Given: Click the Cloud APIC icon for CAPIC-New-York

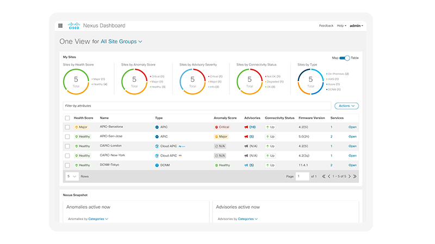Looking at the screenshot, I should pos(157,156).
